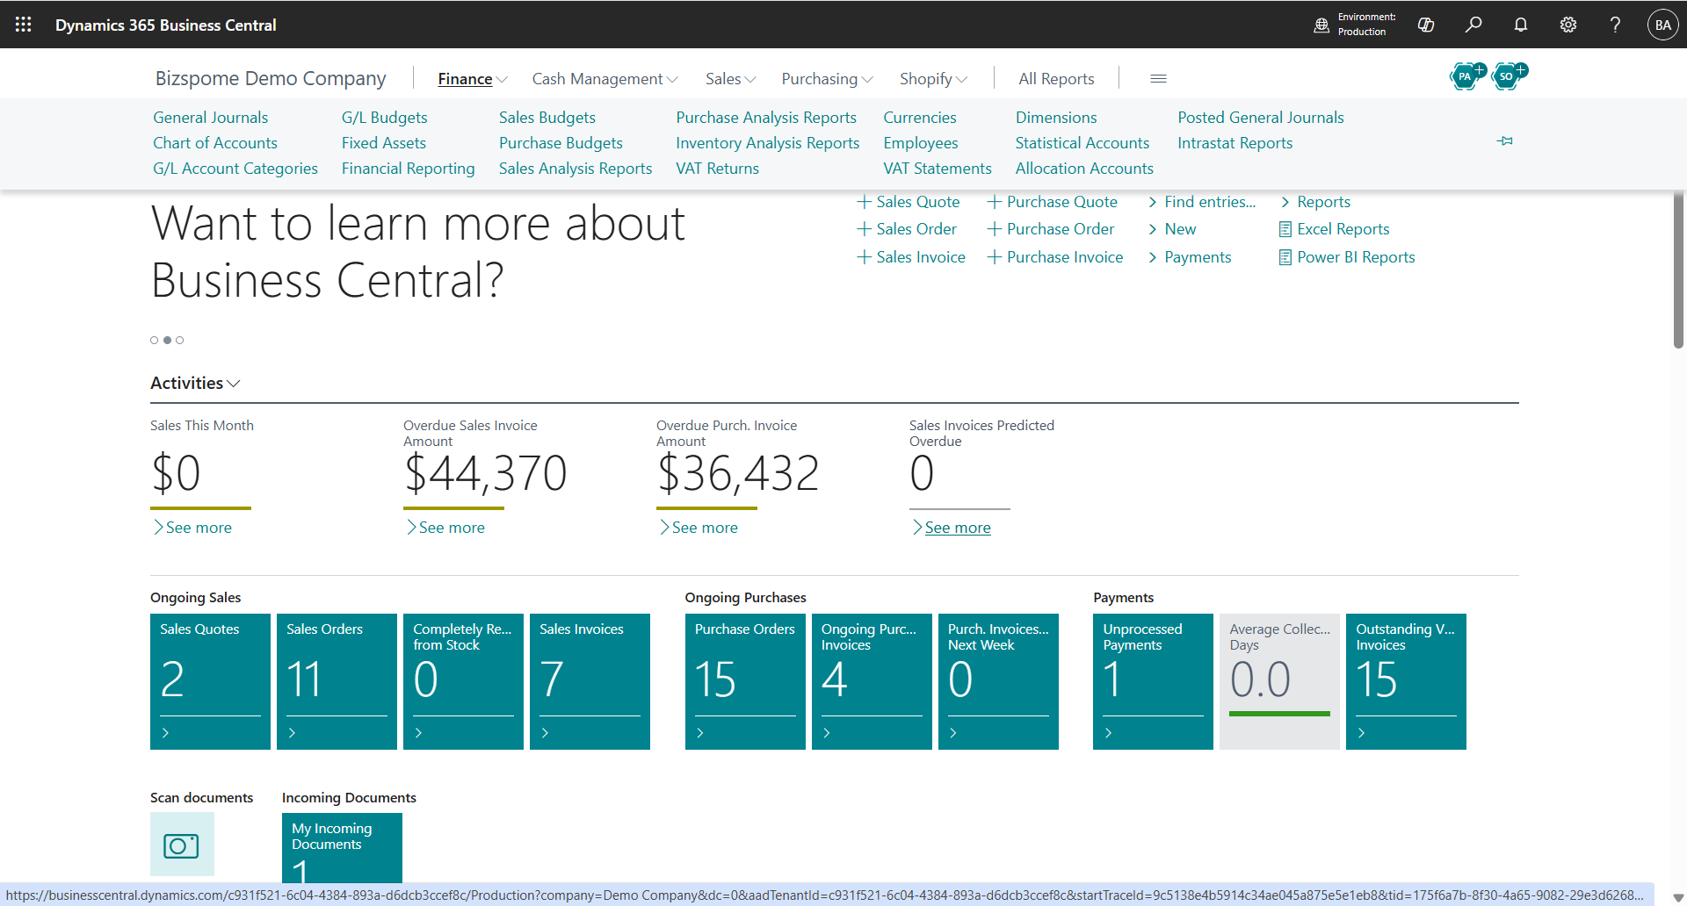Click the $44,370 overdue sales amount
This screenshot has width=1687, height=906.
point(486,473)
